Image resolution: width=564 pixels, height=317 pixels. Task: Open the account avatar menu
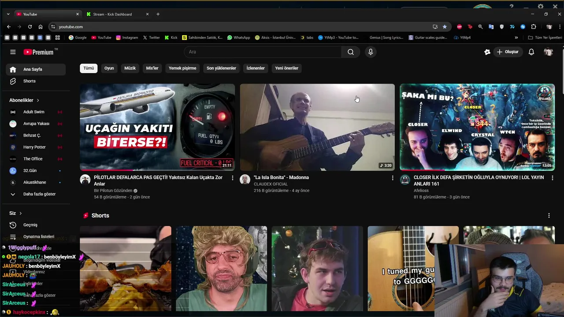coord(548,52)
